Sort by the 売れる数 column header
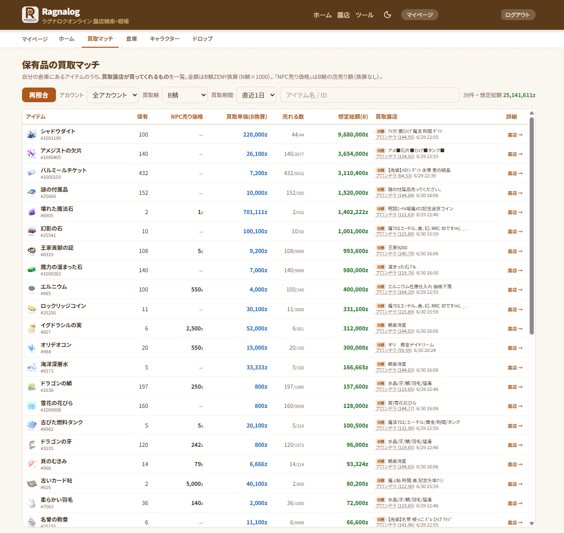The height and width of the screenshot is (533, 564). [x=293, y=117]
